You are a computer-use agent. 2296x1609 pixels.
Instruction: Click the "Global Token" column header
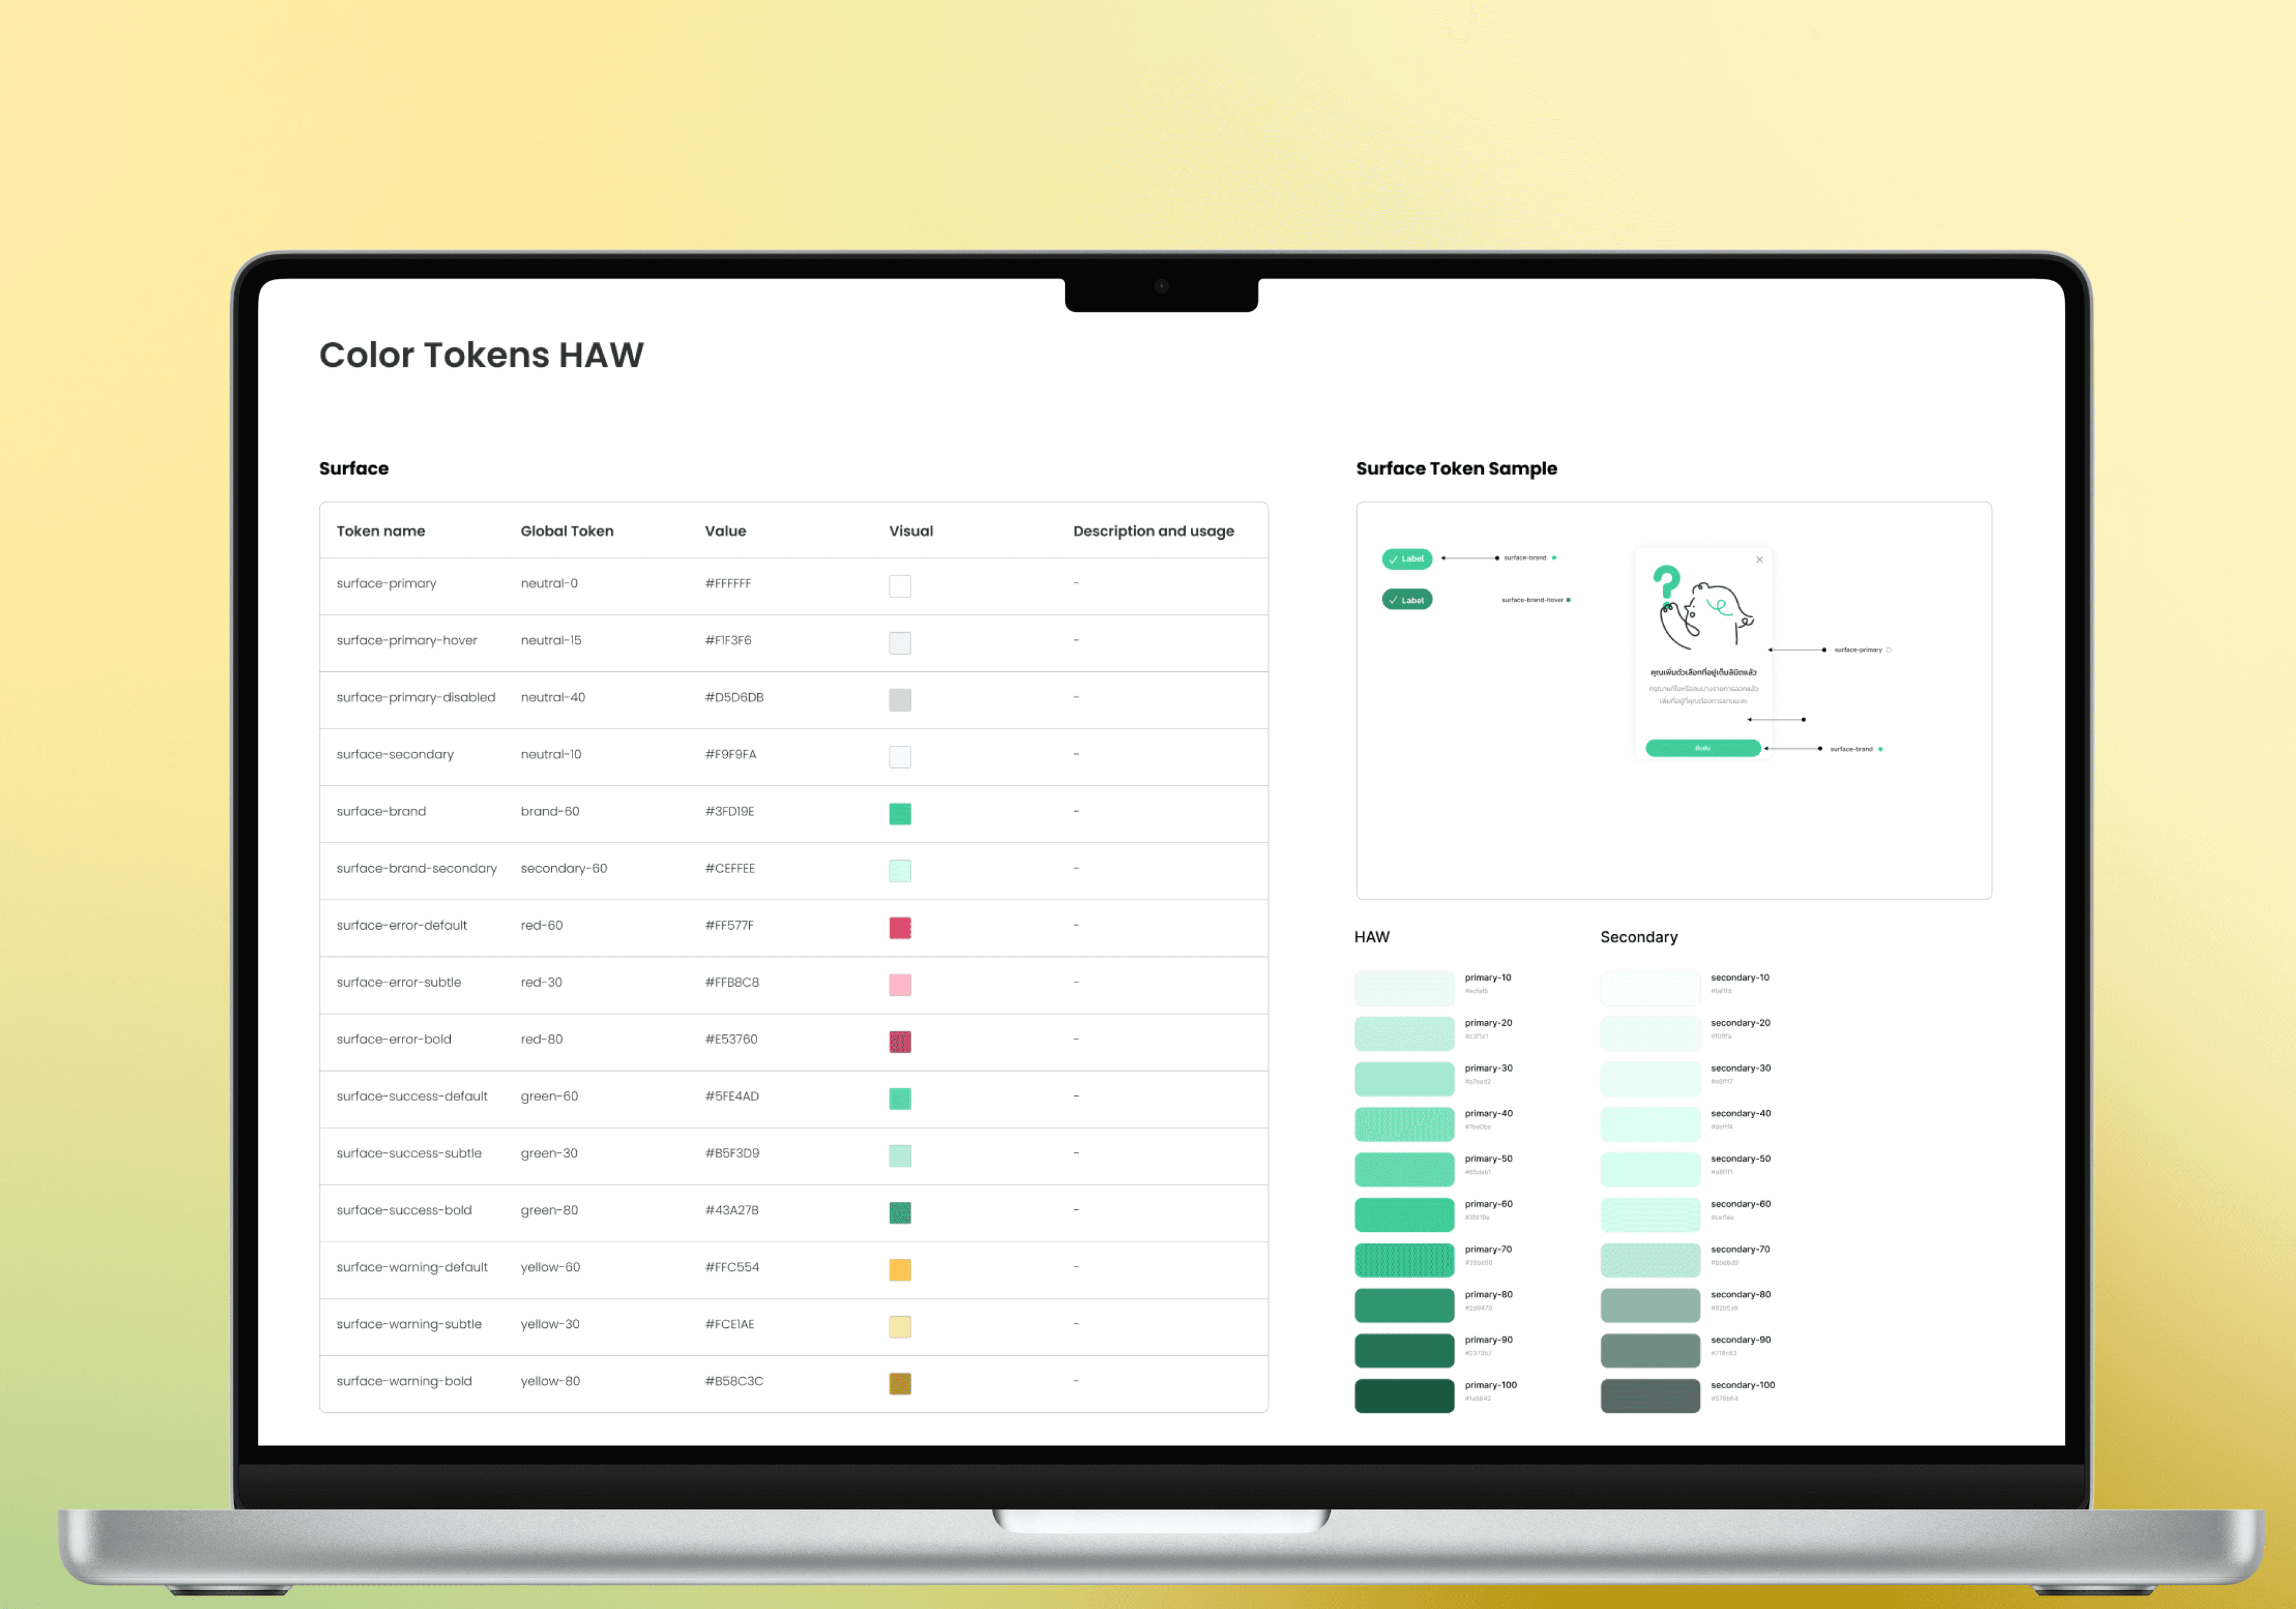coord(567,531)
